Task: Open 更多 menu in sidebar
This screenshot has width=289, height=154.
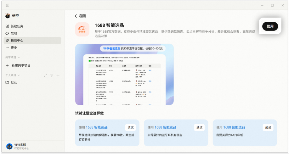Action: [x=32, y=47]
